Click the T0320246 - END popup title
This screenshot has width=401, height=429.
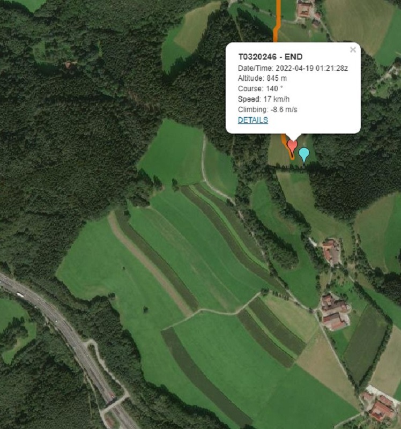point(270,57)
